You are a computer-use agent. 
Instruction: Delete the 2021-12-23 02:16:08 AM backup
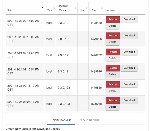[113, 42]
